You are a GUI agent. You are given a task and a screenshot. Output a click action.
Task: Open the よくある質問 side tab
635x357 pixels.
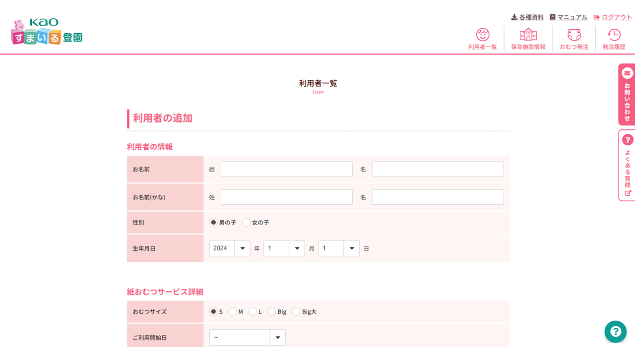click(x=627, y=166)
